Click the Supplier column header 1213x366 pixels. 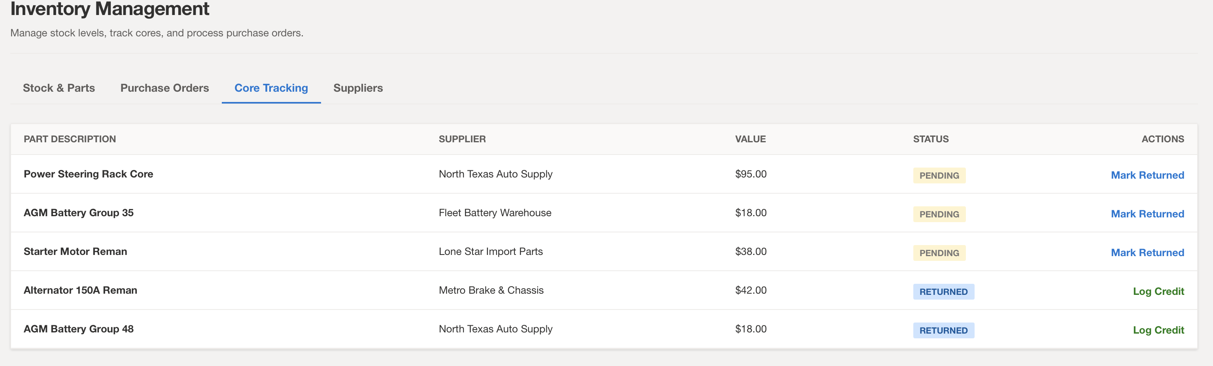(x=462, y=139)
